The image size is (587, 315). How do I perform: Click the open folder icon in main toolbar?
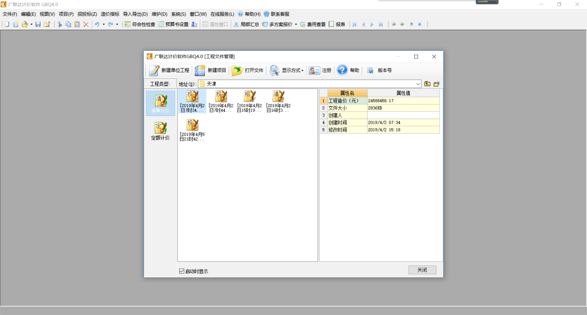coord(24,24)
